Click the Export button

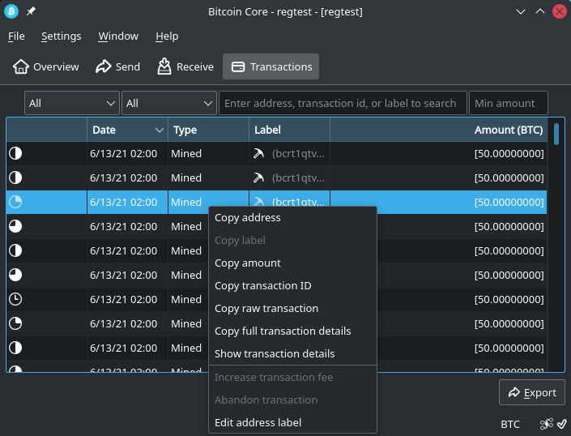tap(532, 393)
